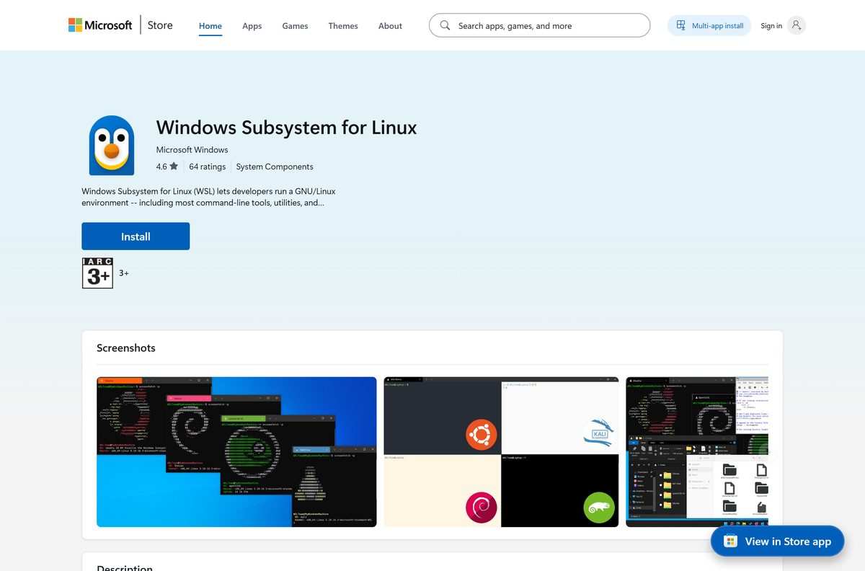This screenshot has width=865, height=571.
Task: Click the 3+ age rating text
Action: [124, 273]
